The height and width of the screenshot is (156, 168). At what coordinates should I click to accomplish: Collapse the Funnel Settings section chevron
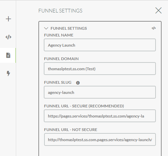pyautogui.click(x=46, y=28)
